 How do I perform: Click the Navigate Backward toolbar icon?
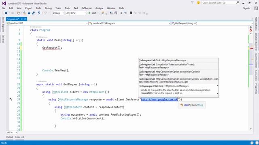click(x=6, y=13)
